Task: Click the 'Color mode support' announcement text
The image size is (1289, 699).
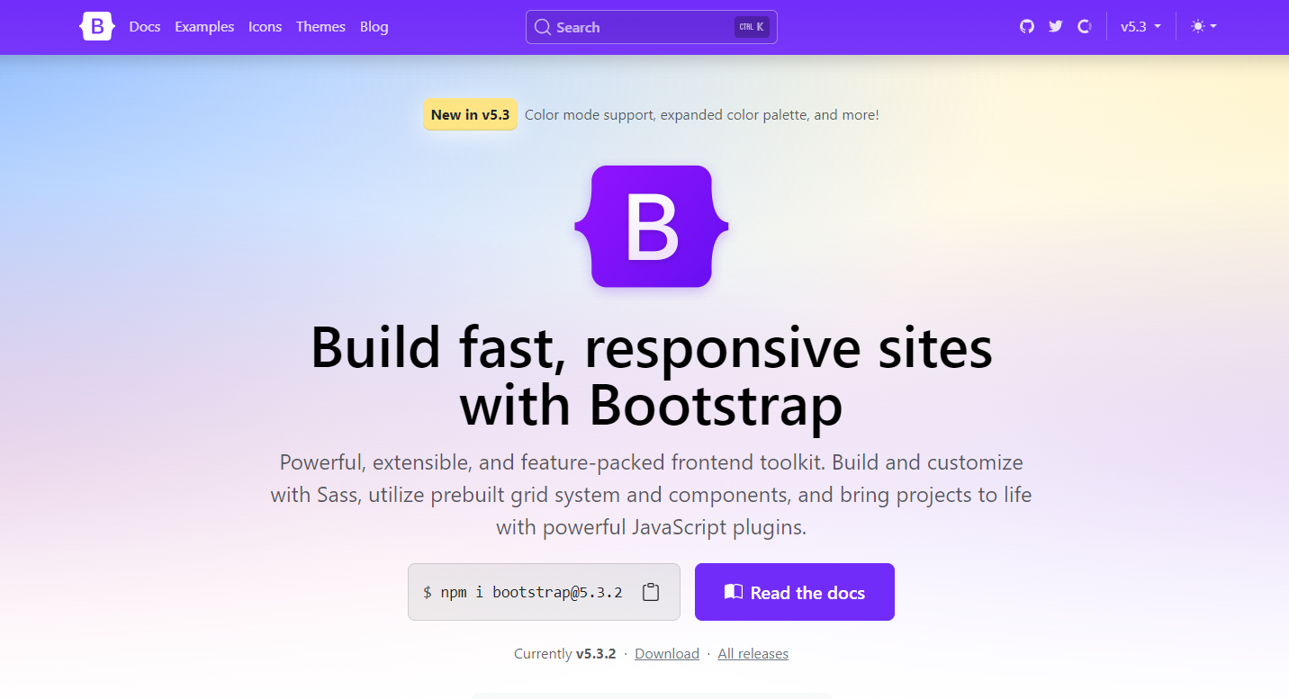Action: pos(701,115)
